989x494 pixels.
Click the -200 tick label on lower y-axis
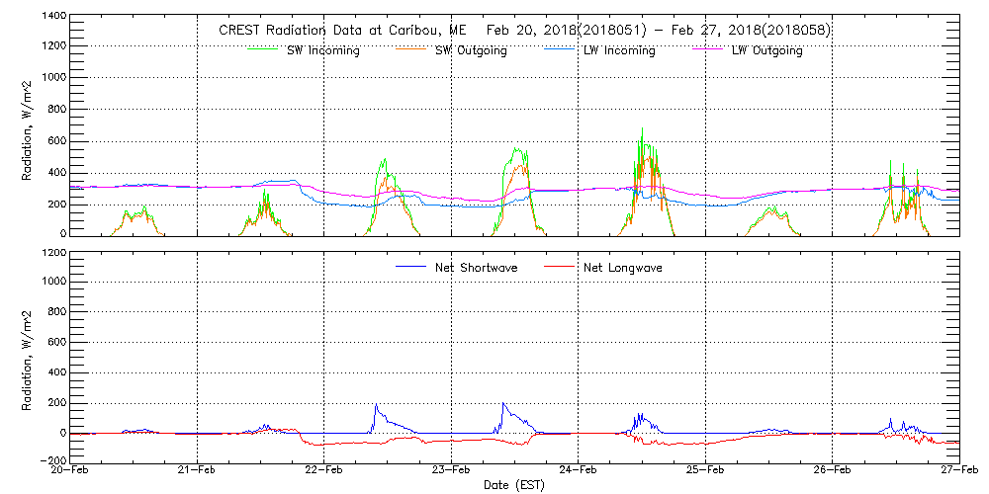tap(51, 461)
